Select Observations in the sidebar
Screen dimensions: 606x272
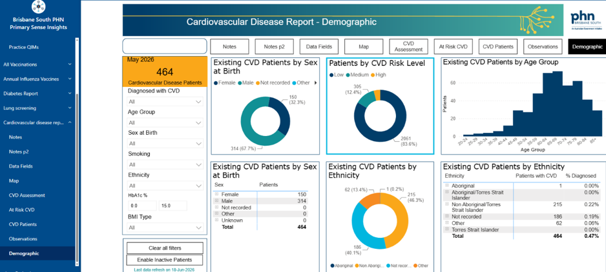pos(23,239)
